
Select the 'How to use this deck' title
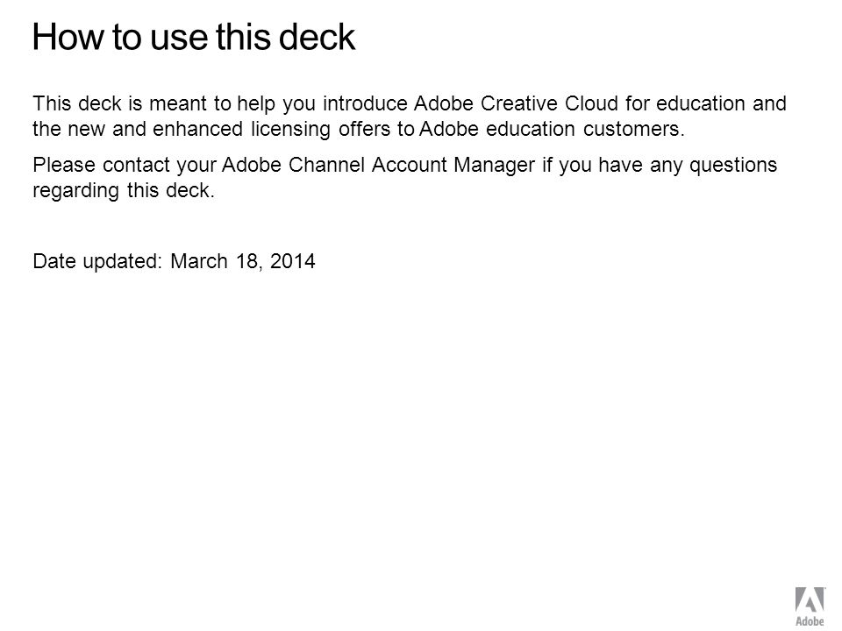point(194,37)
